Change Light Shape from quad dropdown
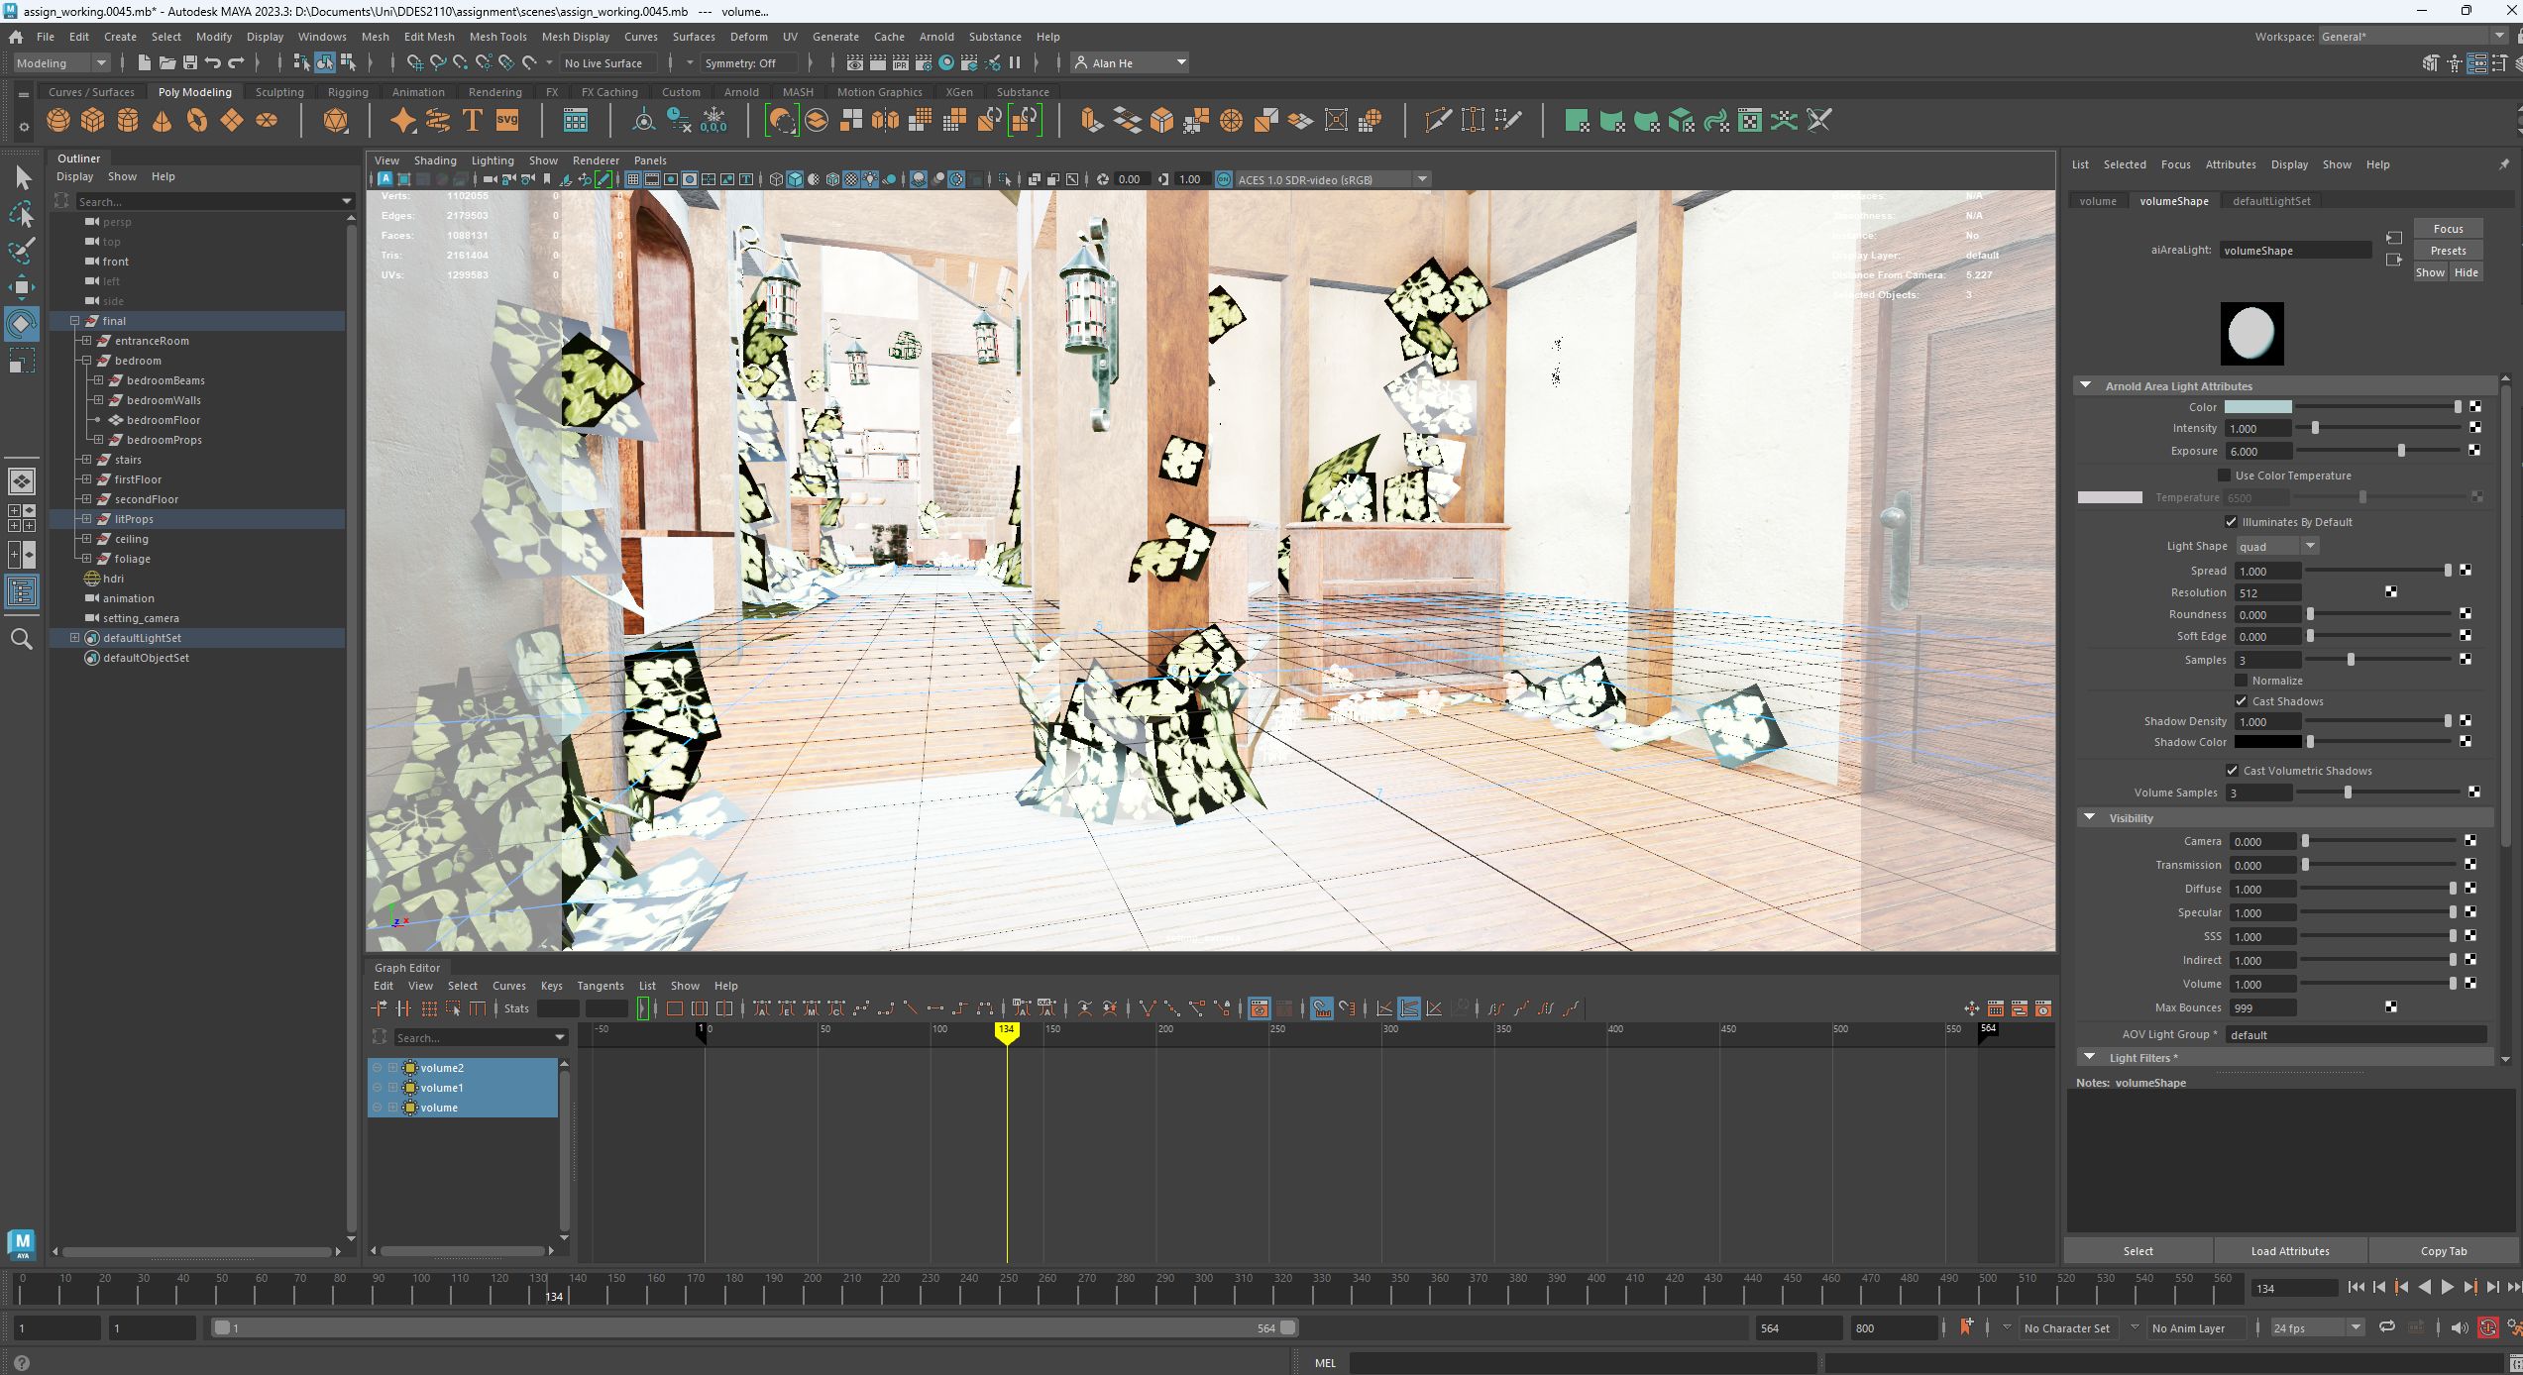The image size is (2523, 1375). click(x=2310, y=546)
